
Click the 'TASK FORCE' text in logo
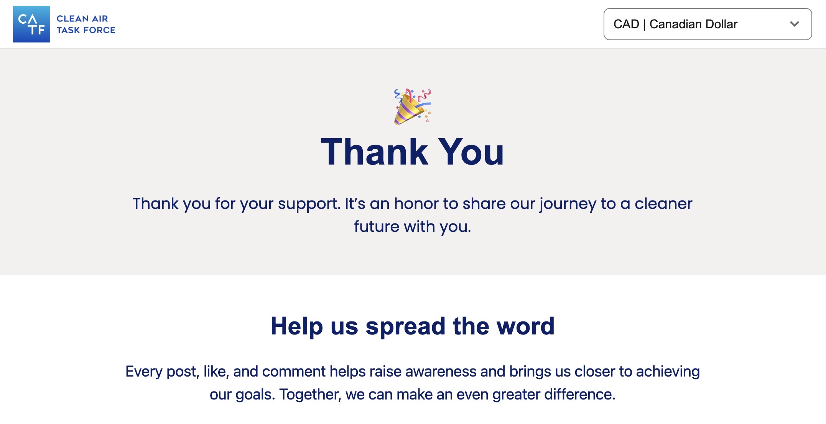[86, 30]
